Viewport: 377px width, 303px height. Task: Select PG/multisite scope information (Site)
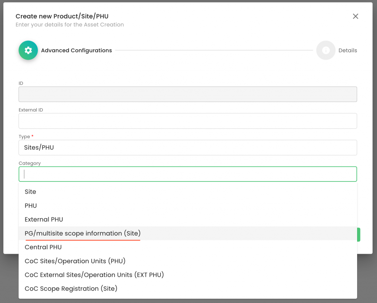pos(82,233)
